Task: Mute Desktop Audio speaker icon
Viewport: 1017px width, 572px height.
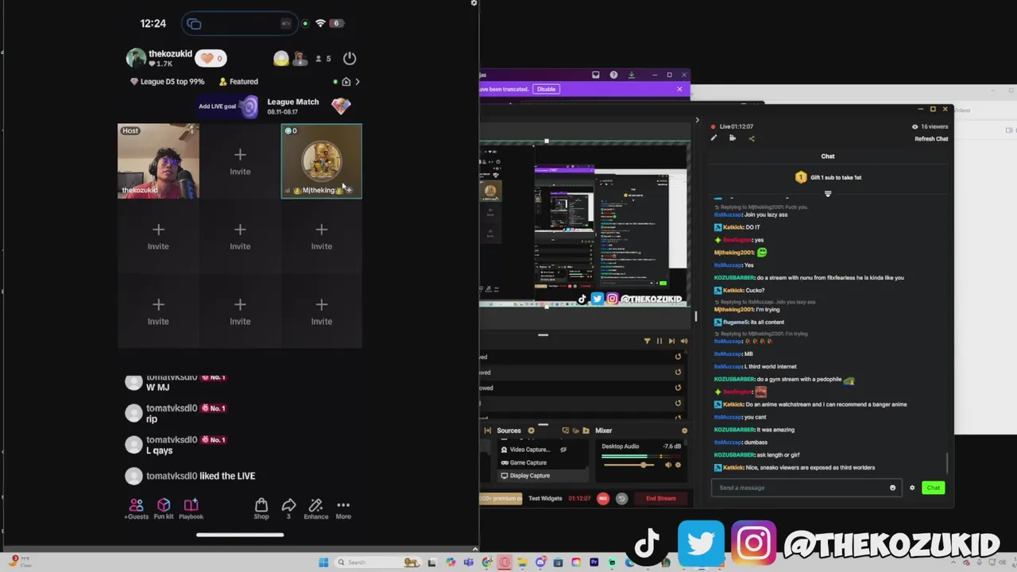Action: click(x=668, y=465)
